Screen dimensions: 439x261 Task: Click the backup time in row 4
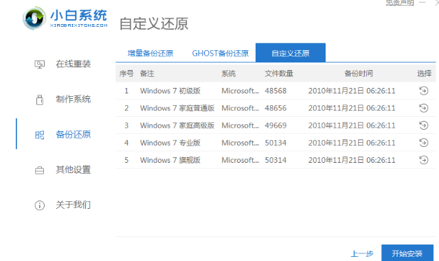352,143
